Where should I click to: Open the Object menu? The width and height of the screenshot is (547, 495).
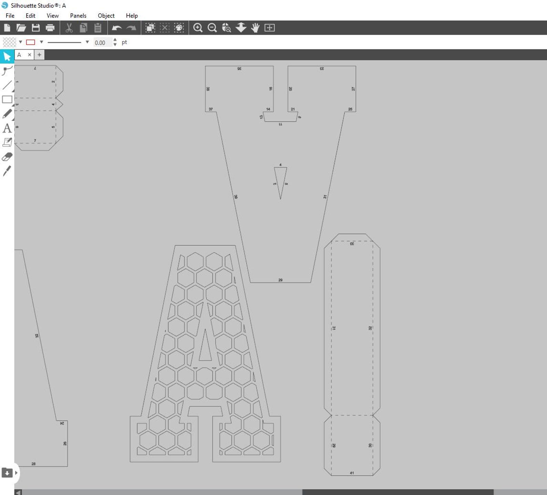coord(106,16)
